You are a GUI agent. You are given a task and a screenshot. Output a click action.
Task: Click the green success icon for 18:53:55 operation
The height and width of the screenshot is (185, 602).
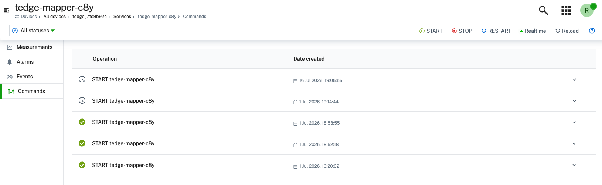pos(82,122)
